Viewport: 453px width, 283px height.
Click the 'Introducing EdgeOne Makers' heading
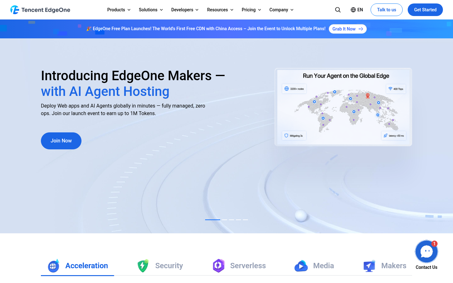tap(133, 76)
